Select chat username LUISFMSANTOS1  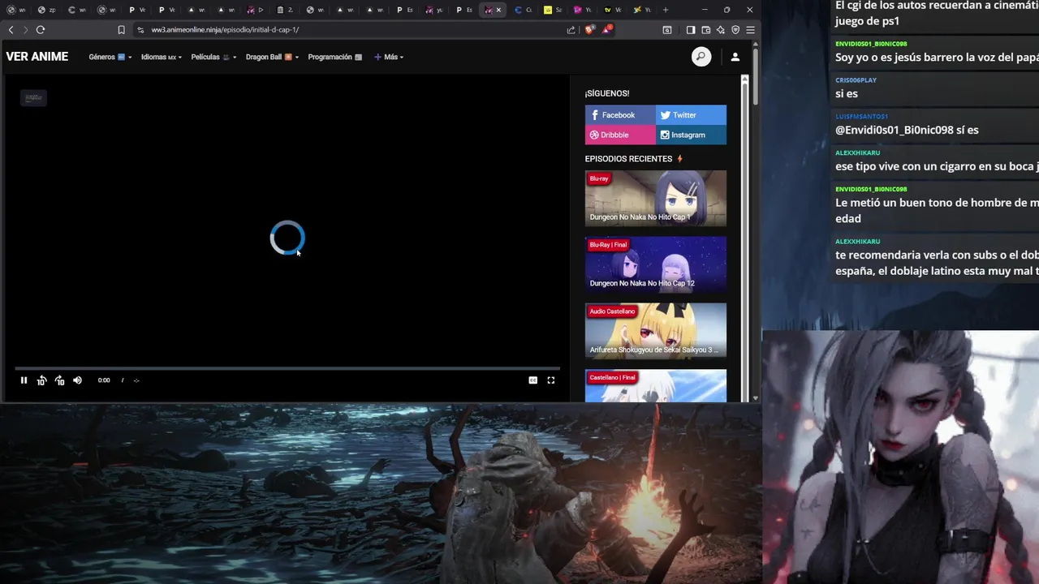861,116
